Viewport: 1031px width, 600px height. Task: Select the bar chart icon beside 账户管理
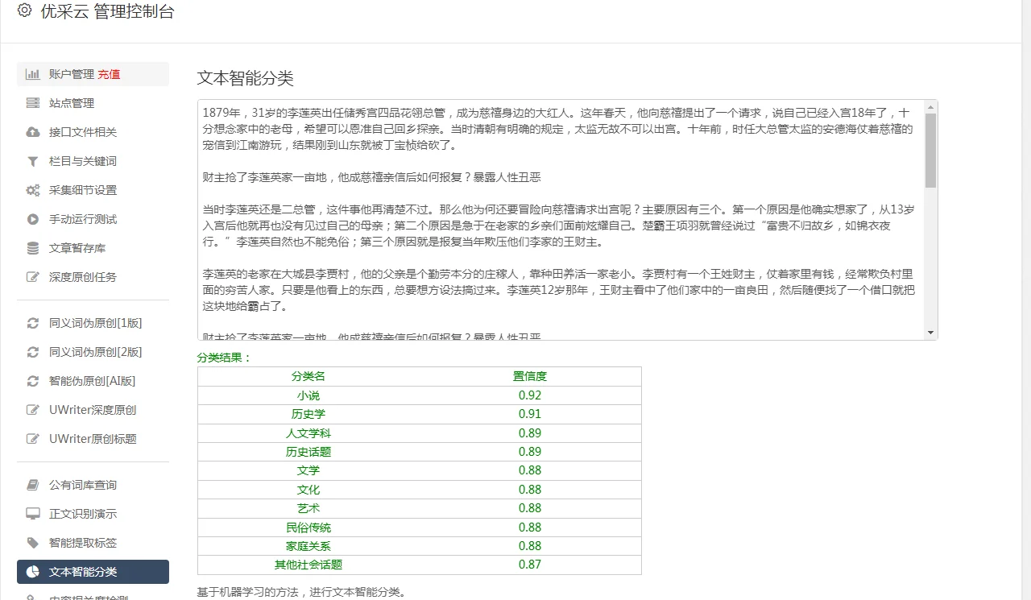(x=31, y=73)
